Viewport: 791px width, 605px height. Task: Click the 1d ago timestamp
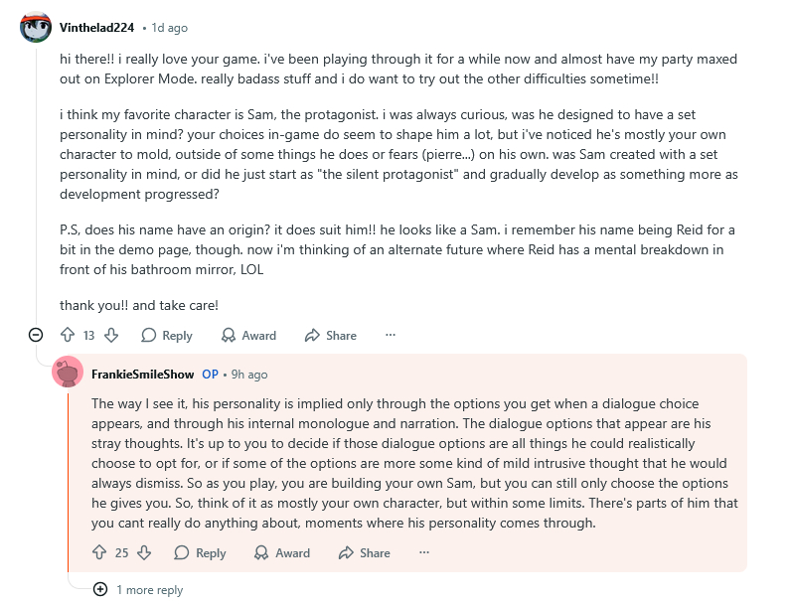(170, 28)
